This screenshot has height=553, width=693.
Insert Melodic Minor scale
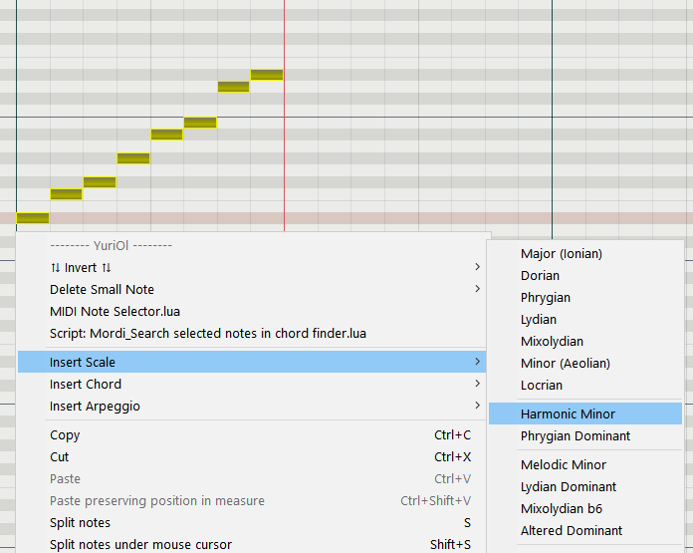click(x=585, y=464)
